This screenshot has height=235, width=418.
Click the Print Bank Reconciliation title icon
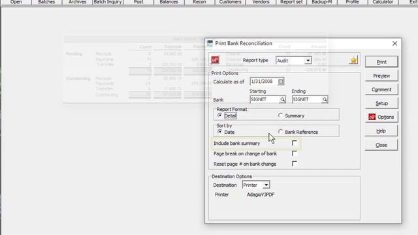click(210, 43)
